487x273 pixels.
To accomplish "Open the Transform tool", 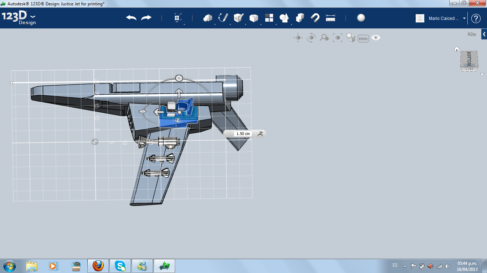I will tap(178, 18).
